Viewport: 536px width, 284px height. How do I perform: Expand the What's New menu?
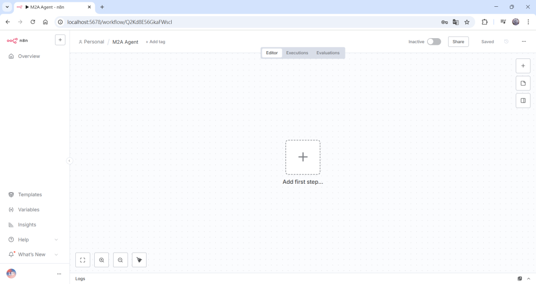point(33,254)
